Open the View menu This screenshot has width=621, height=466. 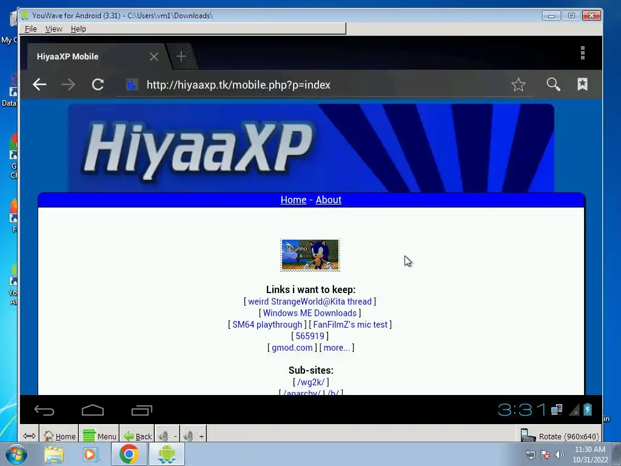(x=53, y=29)
